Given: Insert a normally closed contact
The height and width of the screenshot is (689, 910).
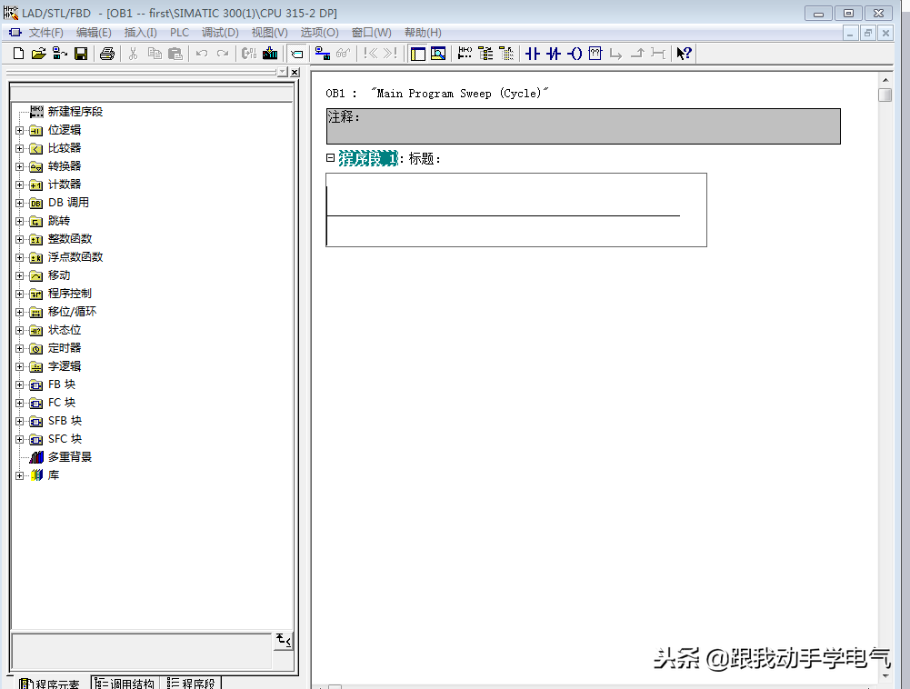Looking at the screenshot, I should click(x=553, y=54).
